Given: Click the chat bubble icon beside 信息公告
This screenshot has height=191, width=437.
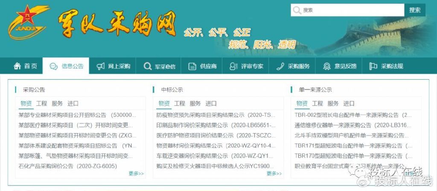Looking at the screenshot, I should click(x=53, y=66).
